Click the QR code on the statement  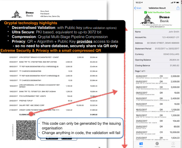coord(25,129)
